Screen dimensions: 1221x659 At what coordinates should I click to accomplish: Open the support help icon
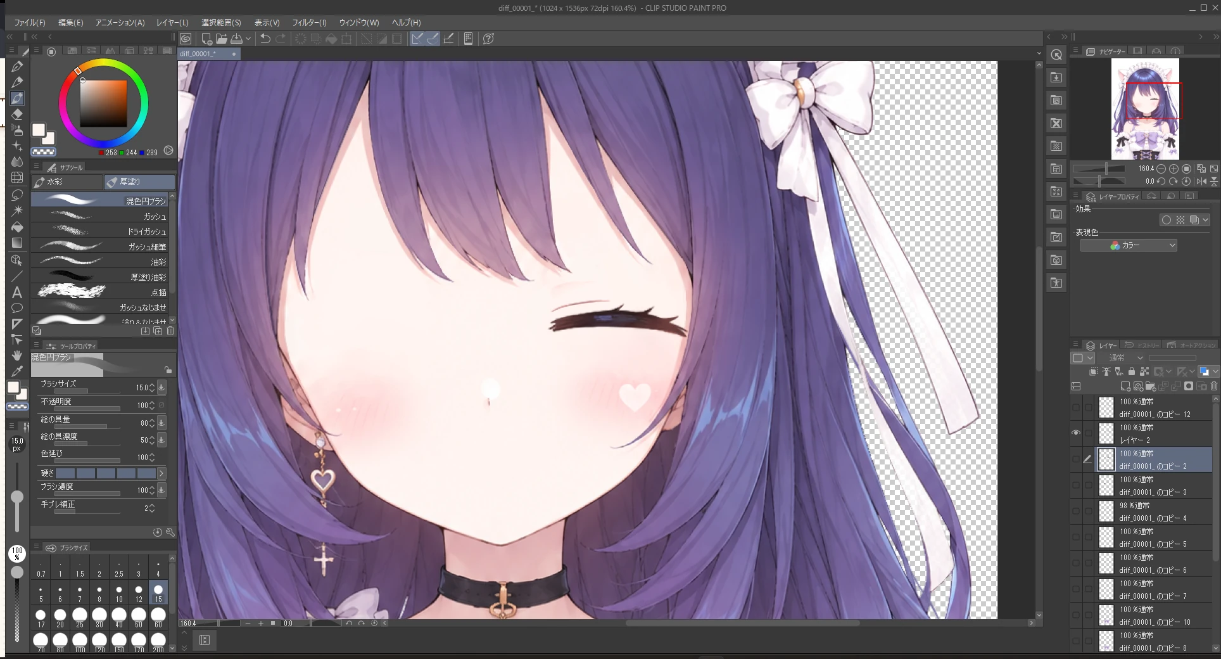click(x=488, y=39)
